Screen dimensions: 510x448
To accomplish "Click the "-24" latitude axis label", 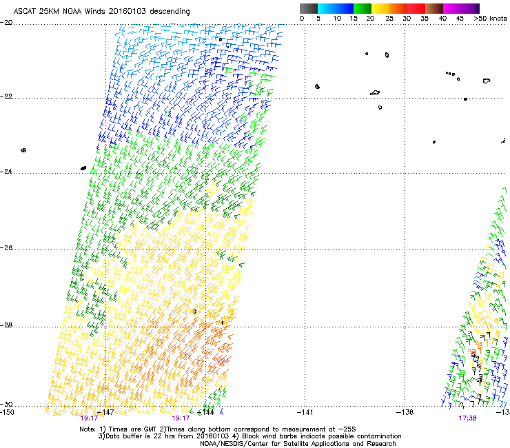I will pyautogui.click(x=6, y=171).
